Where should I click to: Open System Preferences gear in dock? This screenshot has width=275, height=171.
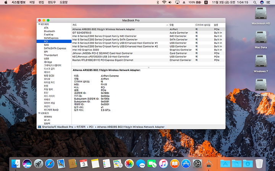click(197, 164)
